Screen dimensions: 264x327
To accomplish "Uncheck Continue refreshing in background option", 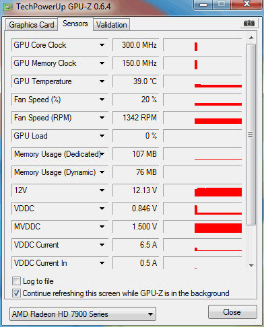I will tap(16, 293).
